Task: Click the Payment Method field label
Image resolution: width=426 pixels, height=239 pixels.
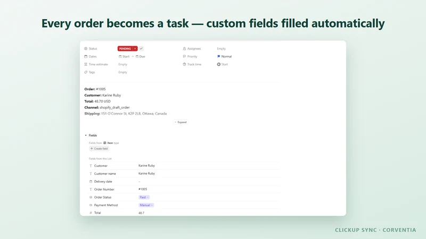Action: click(x=106, y=205)
